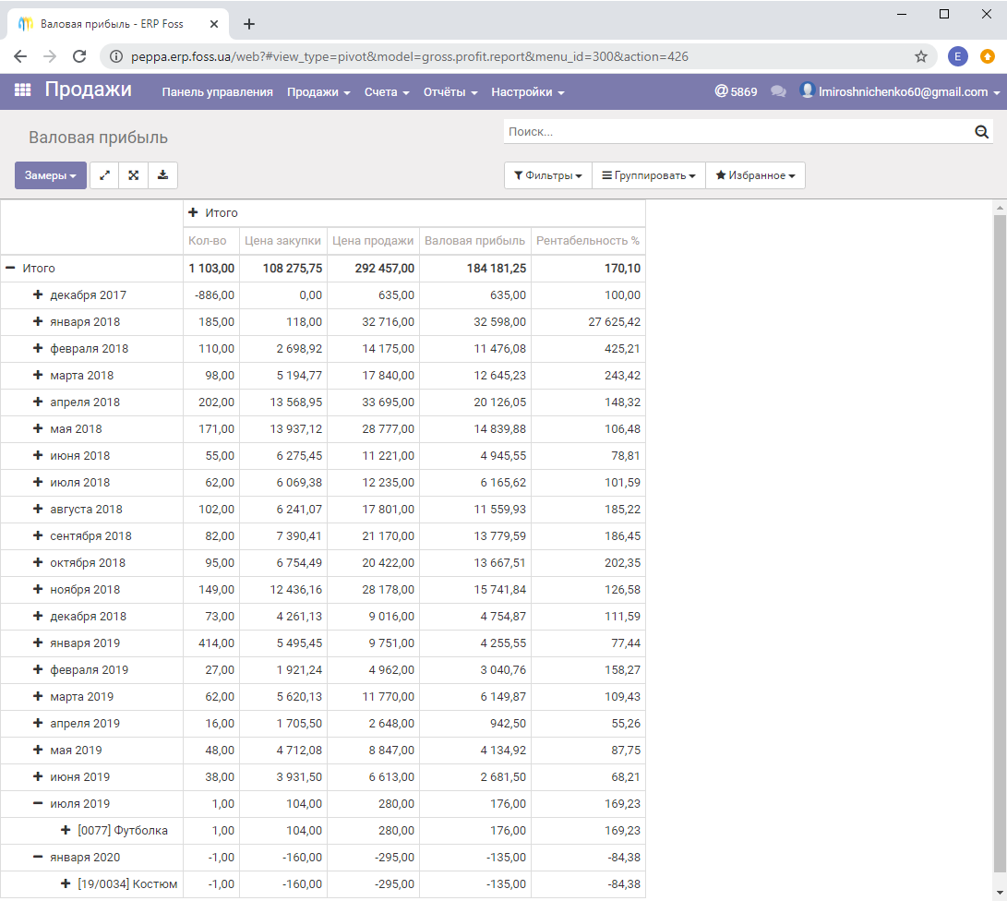Click the search magnifier icon
This screenshot has width=1007, height=901.
[981, 132]
